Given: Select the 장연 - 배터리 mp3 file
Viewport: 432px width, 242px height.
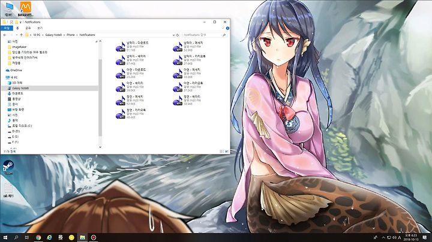Looking at the screenshot, I should pos(187,101).
